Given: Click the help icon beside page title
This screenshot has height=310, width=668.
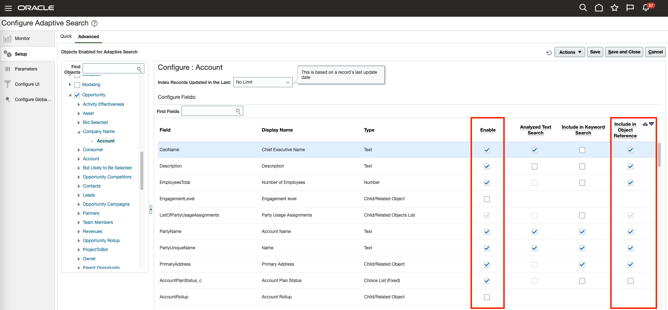Looking at the screenshot, I should 94,23.
